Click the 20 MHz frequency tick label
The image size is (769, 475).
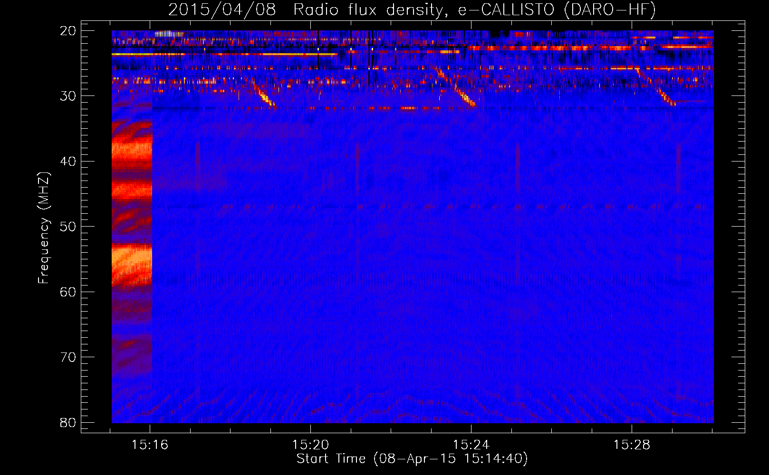(x=68, y=30)
